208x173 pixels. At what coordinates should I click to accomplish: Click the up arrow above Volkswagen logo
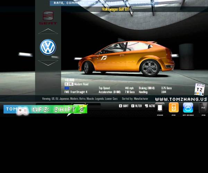(48, 31)
